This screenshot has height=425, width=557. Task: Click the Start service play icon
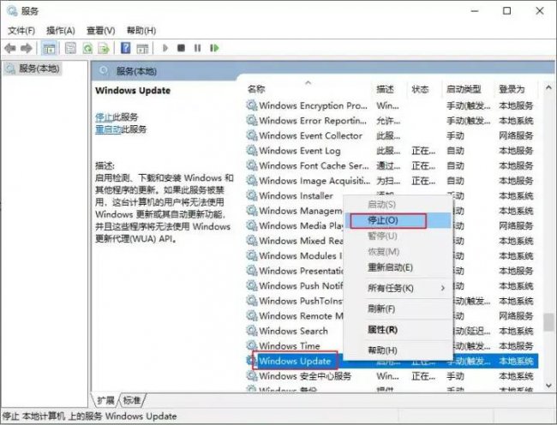click(x=165, y=48)
